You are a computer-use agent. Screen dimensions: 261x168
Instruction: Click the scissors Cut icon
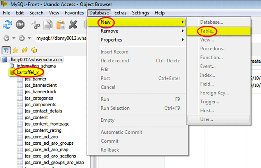[35, 24]
